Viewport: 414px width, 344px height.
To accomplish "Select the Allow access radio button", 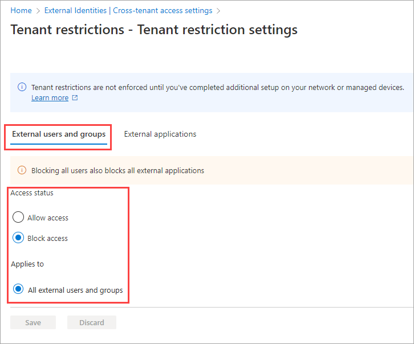I will tap(18, 218).
